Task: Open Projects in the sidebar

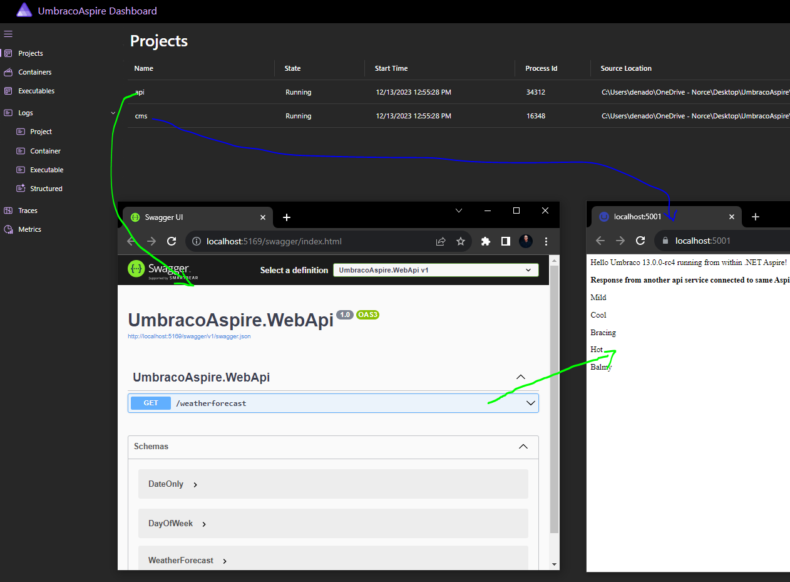Action: point(31,53)
